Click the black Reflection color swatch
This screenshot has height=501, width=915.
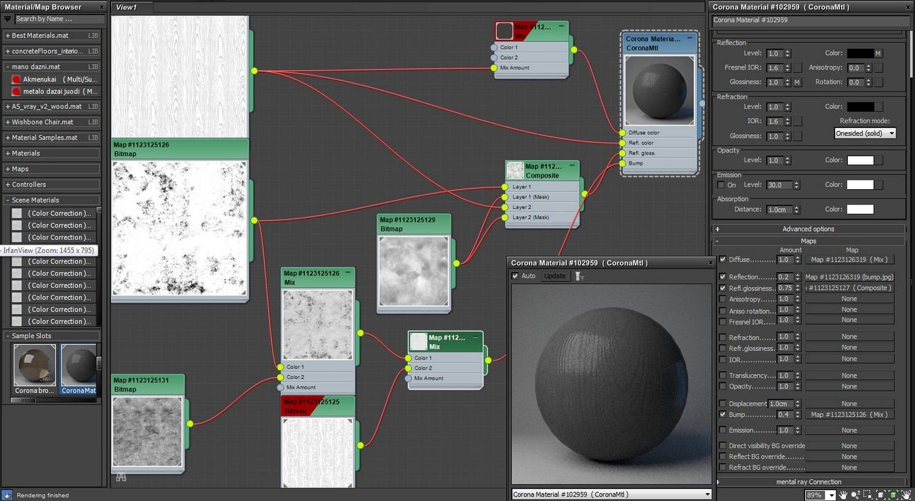click(860, 53)
